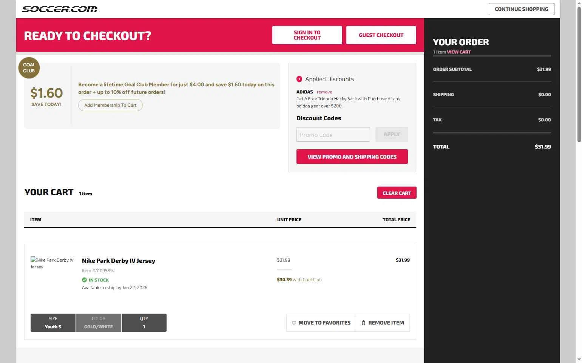The height and width of the screenshot is (363, 582).
Task: Open the Nike Park Derby IV Jersey title
Action: click(119, 261)
